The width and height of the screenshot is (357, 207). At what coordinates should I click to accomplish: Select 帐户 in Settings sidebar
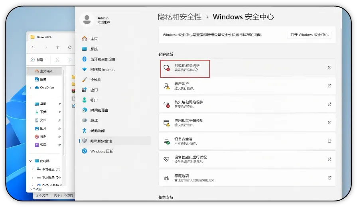(x=115, y=100)
